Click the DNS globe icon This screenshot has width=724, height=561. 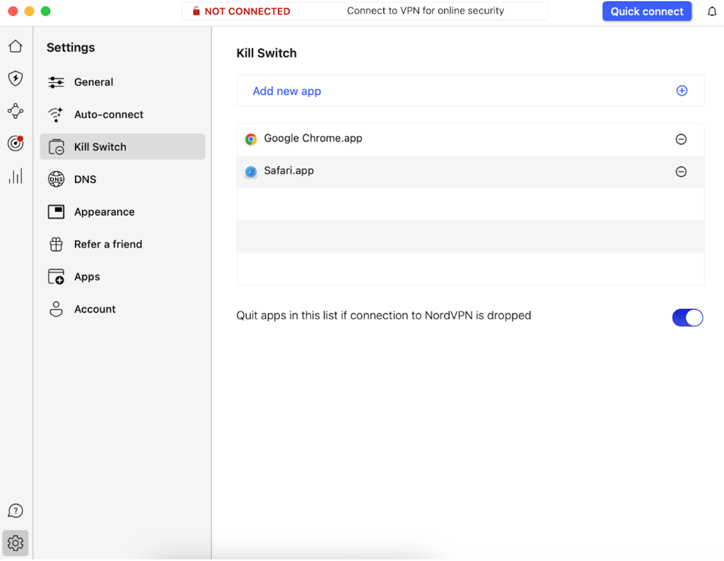(x=57, y=179)
